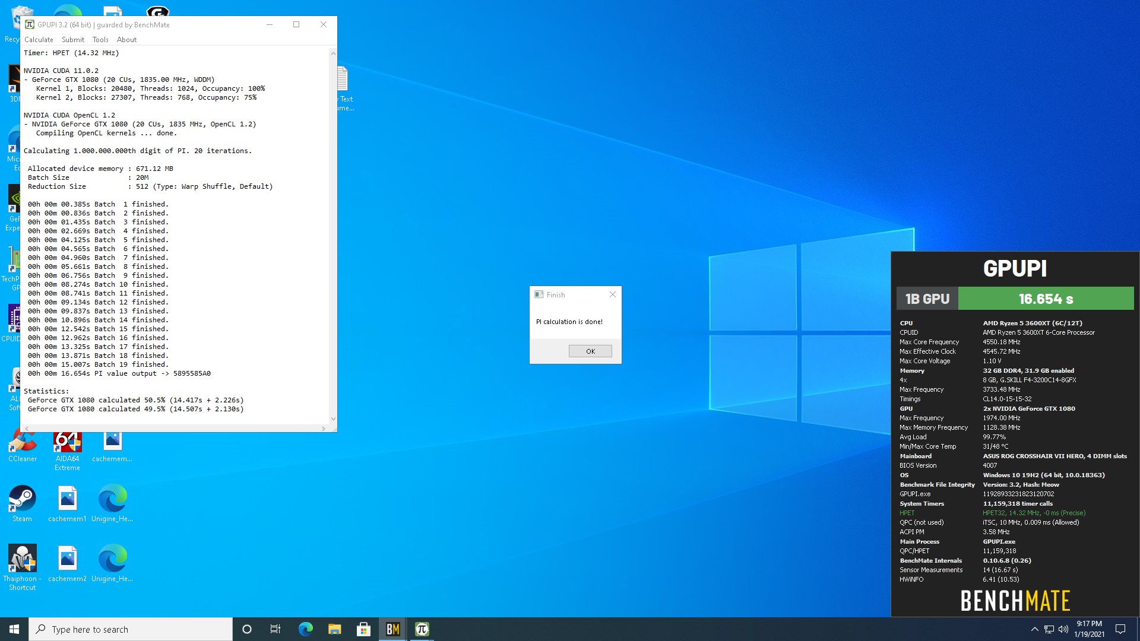
Task: Open the taskbar clock and date
Action: point(1089,629)
